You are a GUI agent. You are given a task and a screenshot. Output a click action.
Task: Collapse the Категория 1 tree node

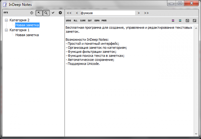[6, 30]
